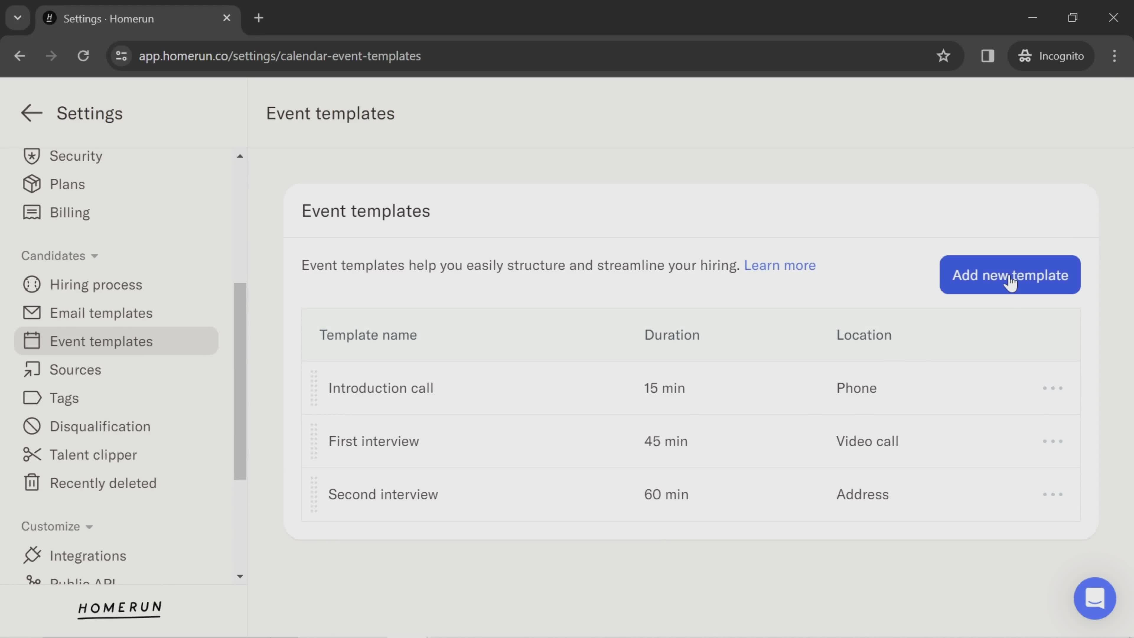The image size is (1134, 638).
Task: Click the Duration column header
Action: point(672,335)
